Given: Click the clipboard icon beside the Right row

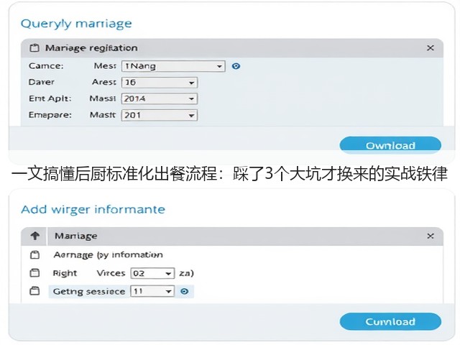Looking at the screenshot, I should (34, 273).
